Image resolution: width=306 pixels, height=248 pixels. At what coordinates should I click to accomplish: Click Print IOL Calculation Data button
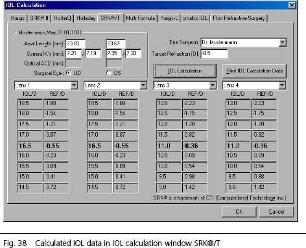coord(254,71)
